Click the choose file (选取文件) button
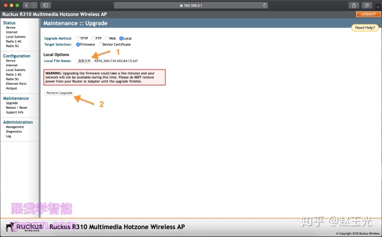 tap(84, 61)
